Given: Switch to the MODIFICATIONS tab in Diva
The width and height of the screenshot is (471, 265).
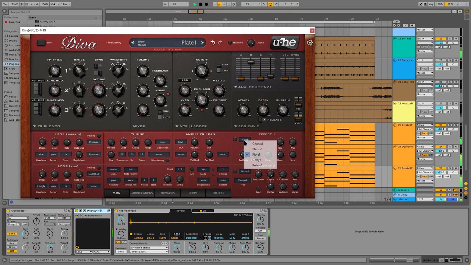Looking at the screenshot, I should click(x=142, y=193).
